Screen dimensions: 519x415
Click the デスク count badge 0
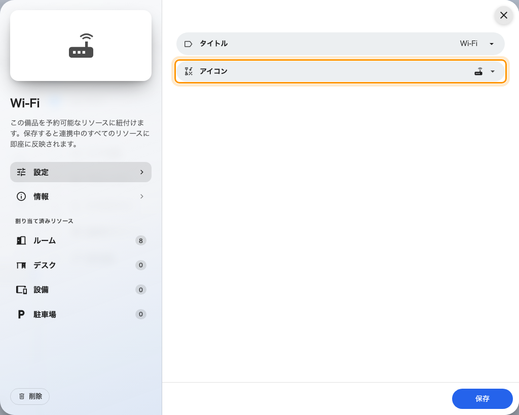[x=141, y=265]
